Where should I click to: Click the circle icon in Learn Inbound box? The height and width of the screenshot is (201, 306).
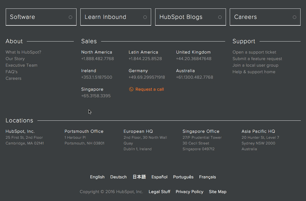(145, 17)
